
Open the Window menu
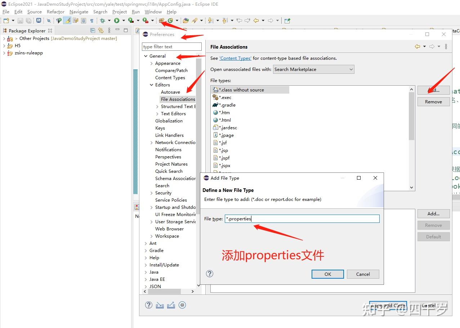click(x=153, y=12)
